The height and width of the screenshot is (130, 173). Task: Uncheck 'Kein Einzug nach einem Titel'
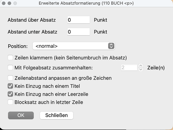coord(10,86)
